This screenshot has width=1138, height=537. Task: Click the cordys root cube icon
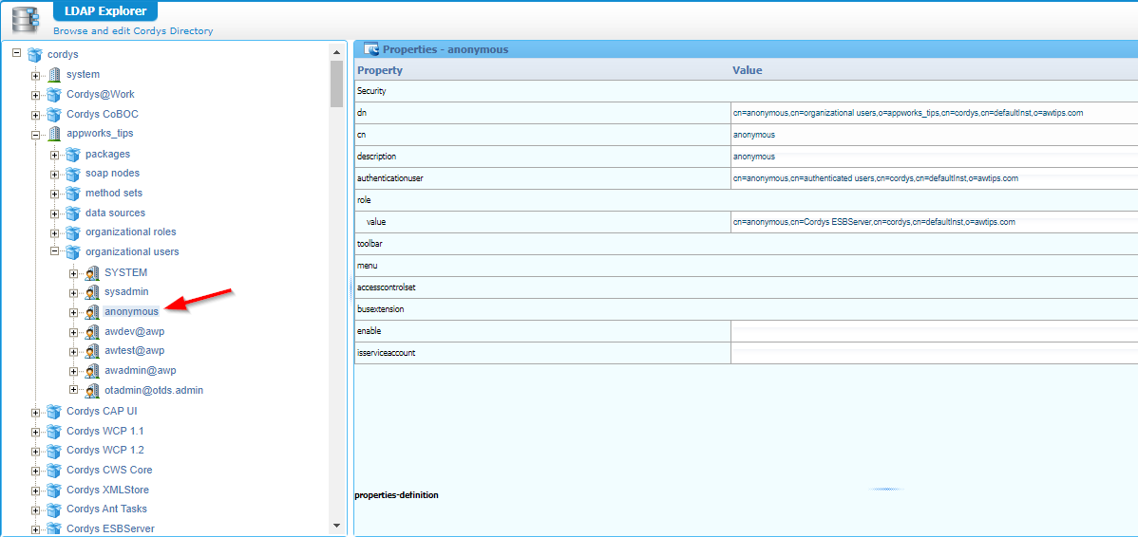coord(35,55)
